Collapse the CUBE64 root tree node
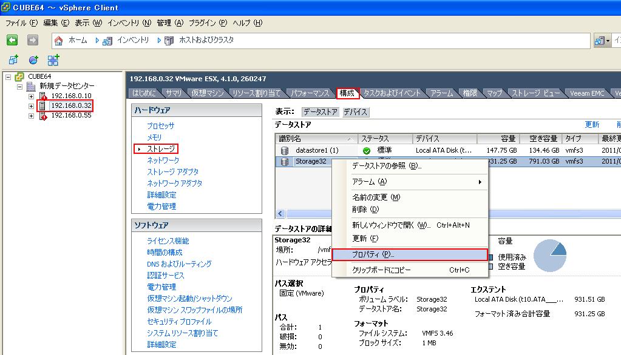 coord(8,77)
